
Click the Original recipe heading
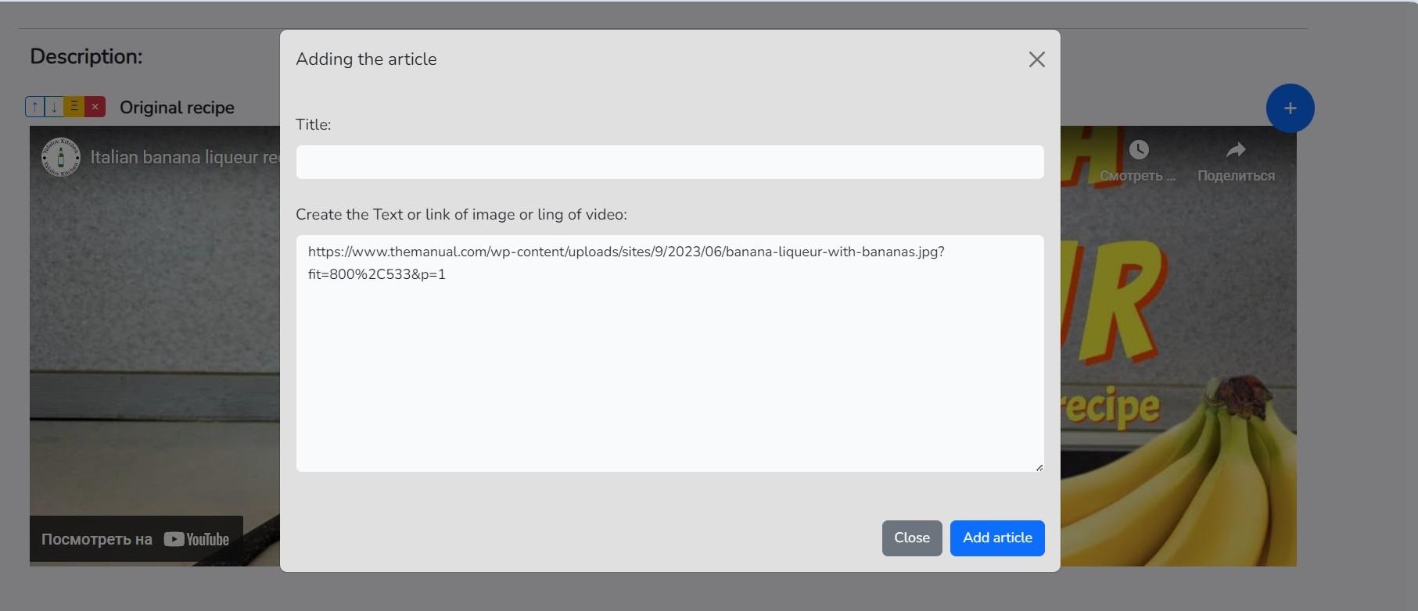(177, 108)
